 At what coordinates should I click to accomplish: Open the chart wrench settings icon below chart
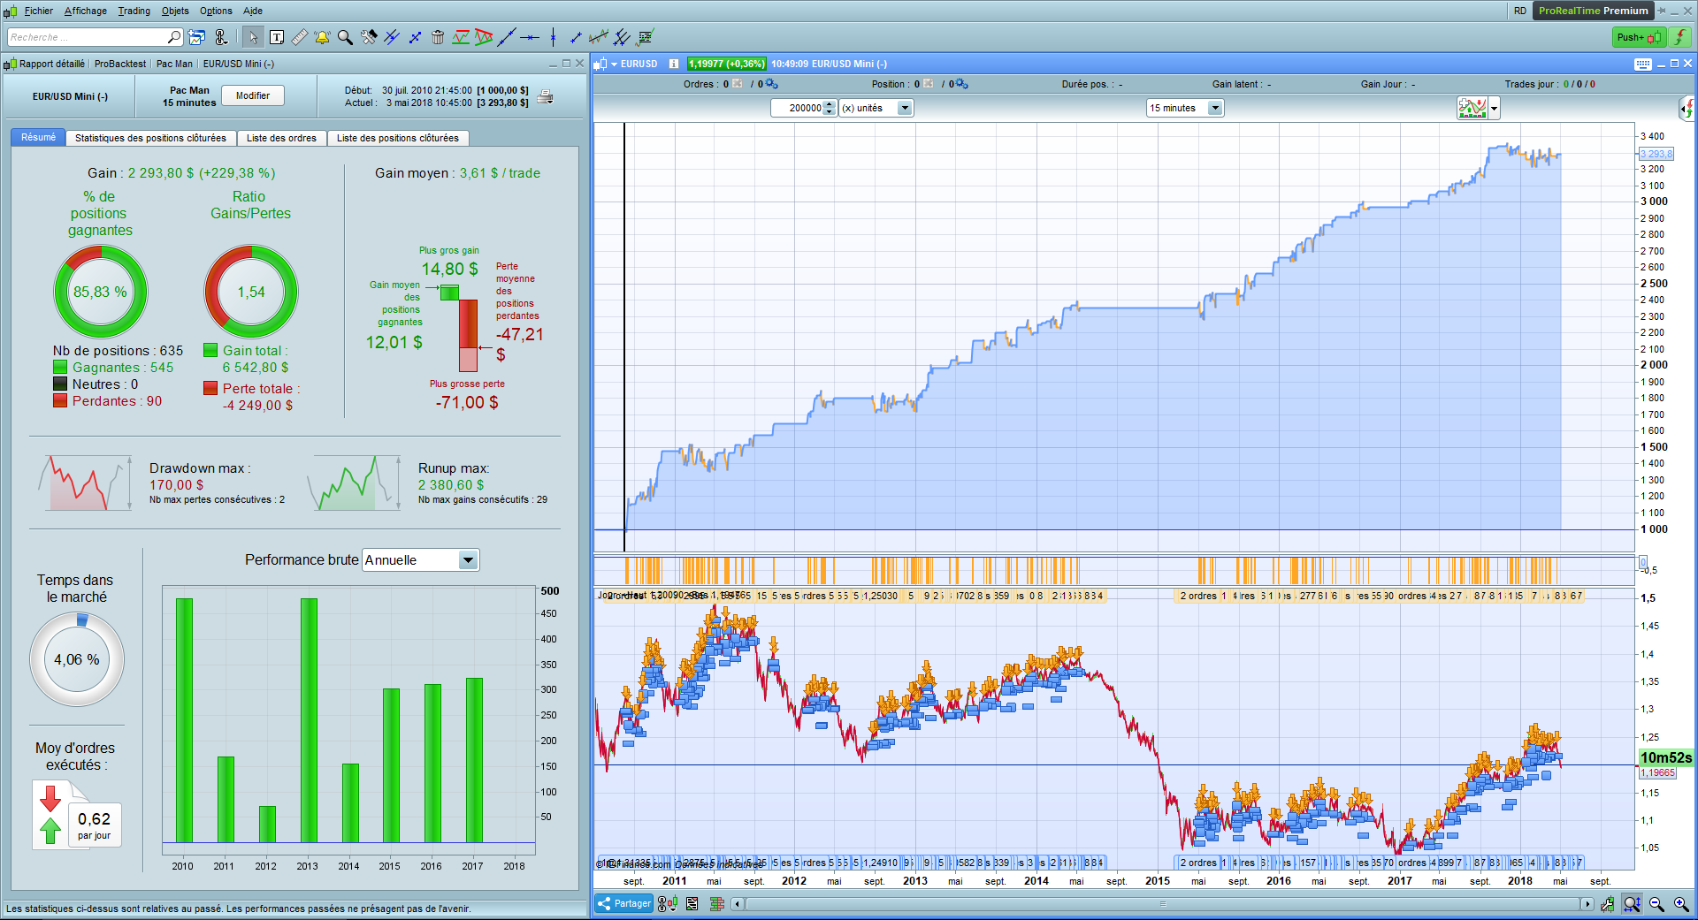pos(1608,904)
